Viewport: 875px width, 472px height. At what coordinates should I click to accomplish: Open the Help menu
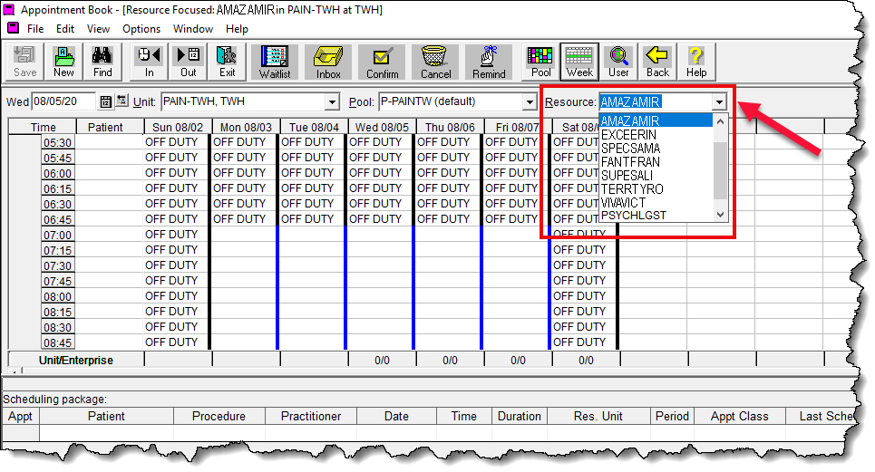click(238, 29)
